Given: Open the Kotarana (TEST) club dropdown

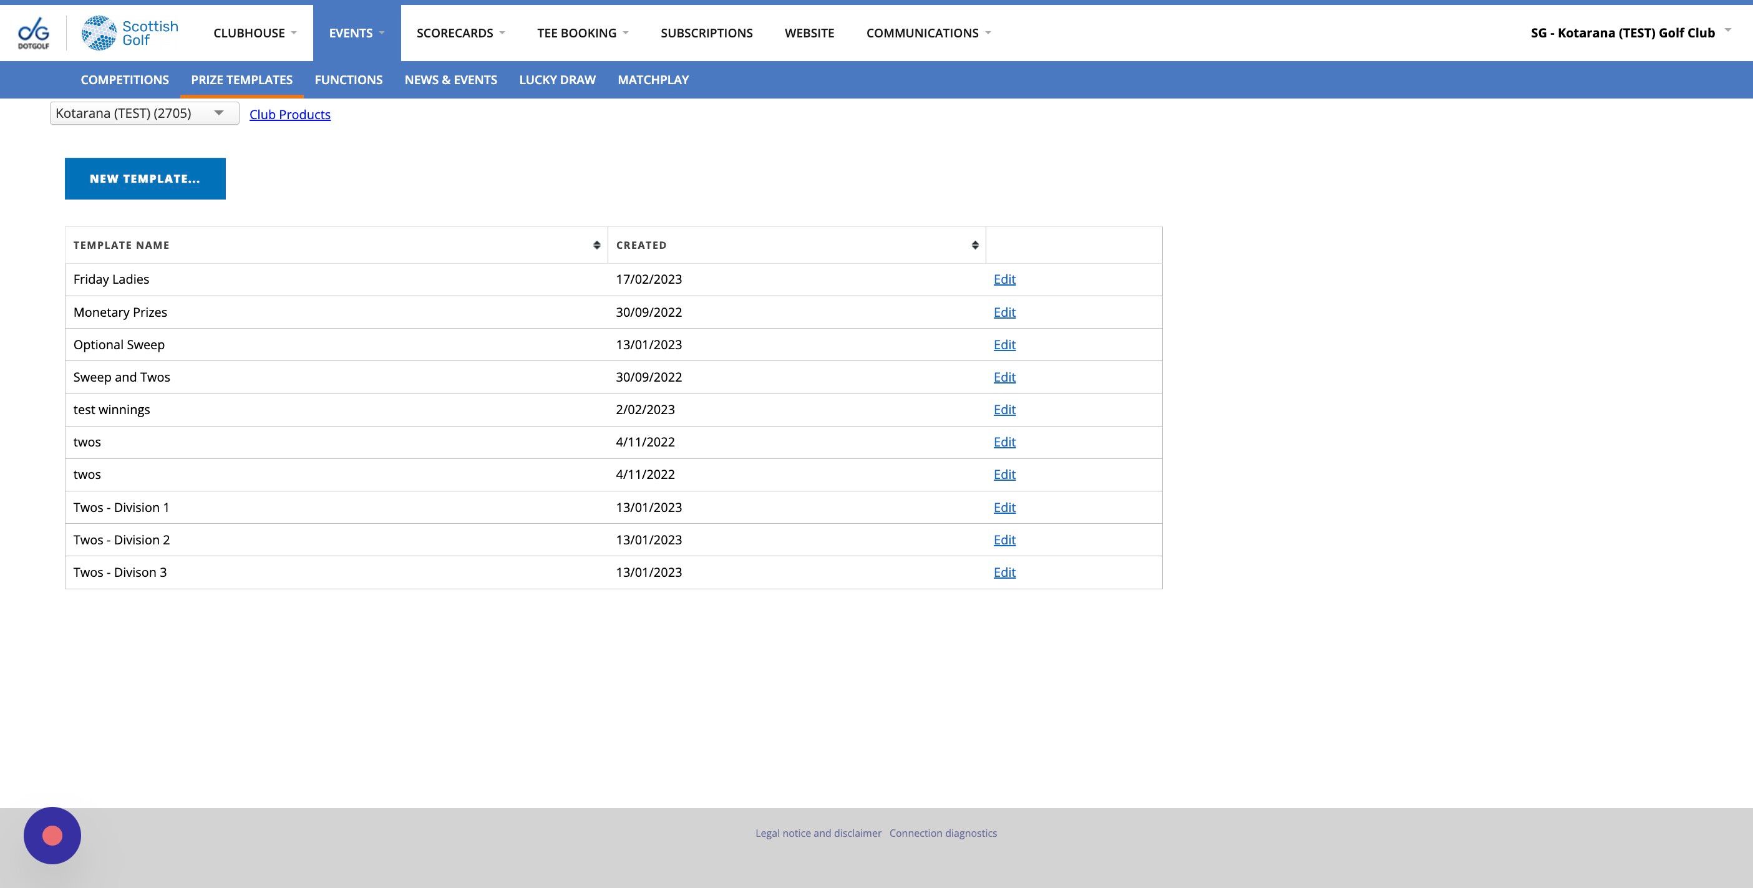Looking at the screenshot, I should pyautogui.click(x=143, y=113).
